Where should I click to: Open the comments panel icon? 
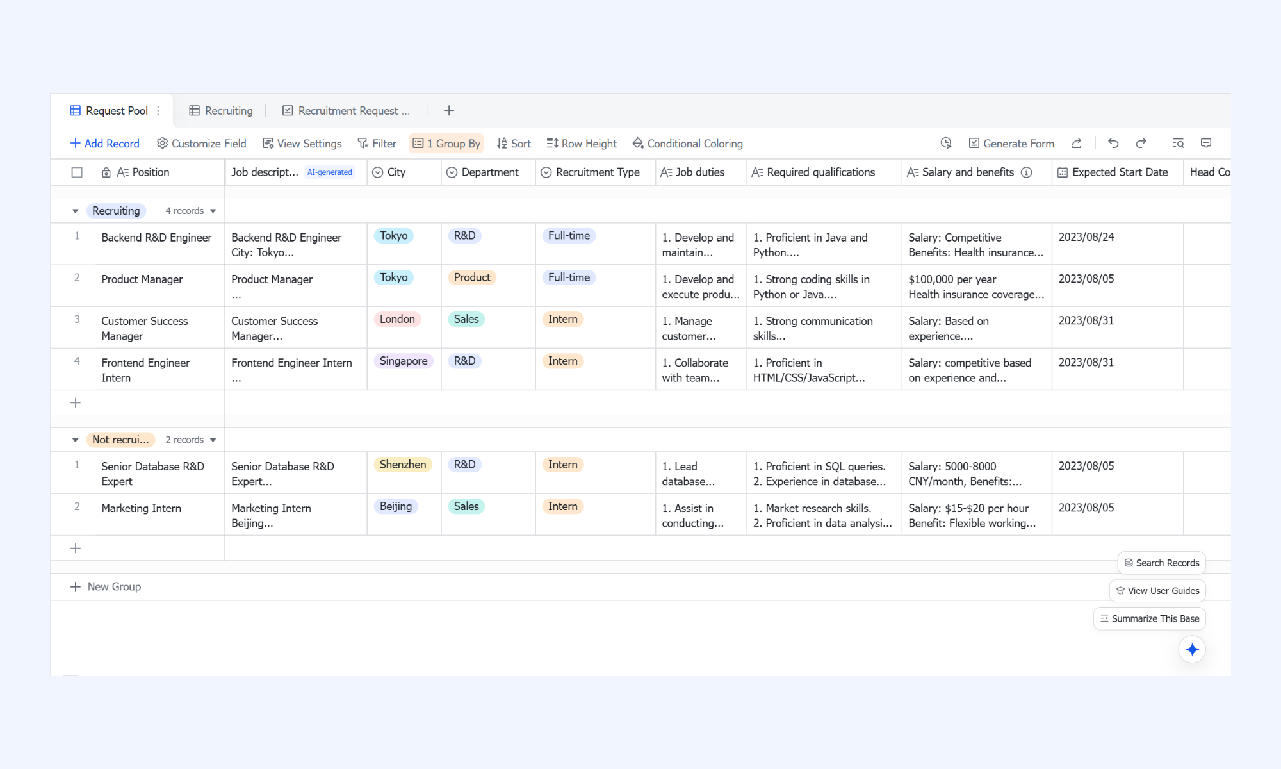point(1206,144)
